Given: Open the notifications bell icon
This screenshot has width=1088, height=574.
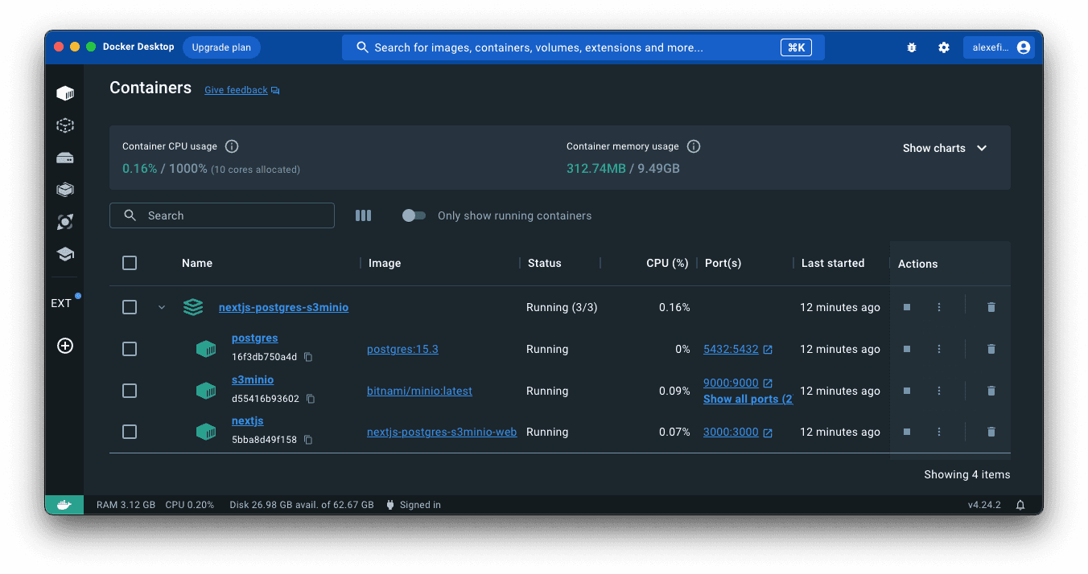Looking at the screenshot, I should pyautogui.click(x=1020, y=505).
